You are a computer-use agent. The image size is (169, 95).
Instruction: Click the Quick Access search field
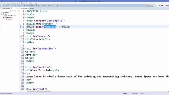coord(150,5)
